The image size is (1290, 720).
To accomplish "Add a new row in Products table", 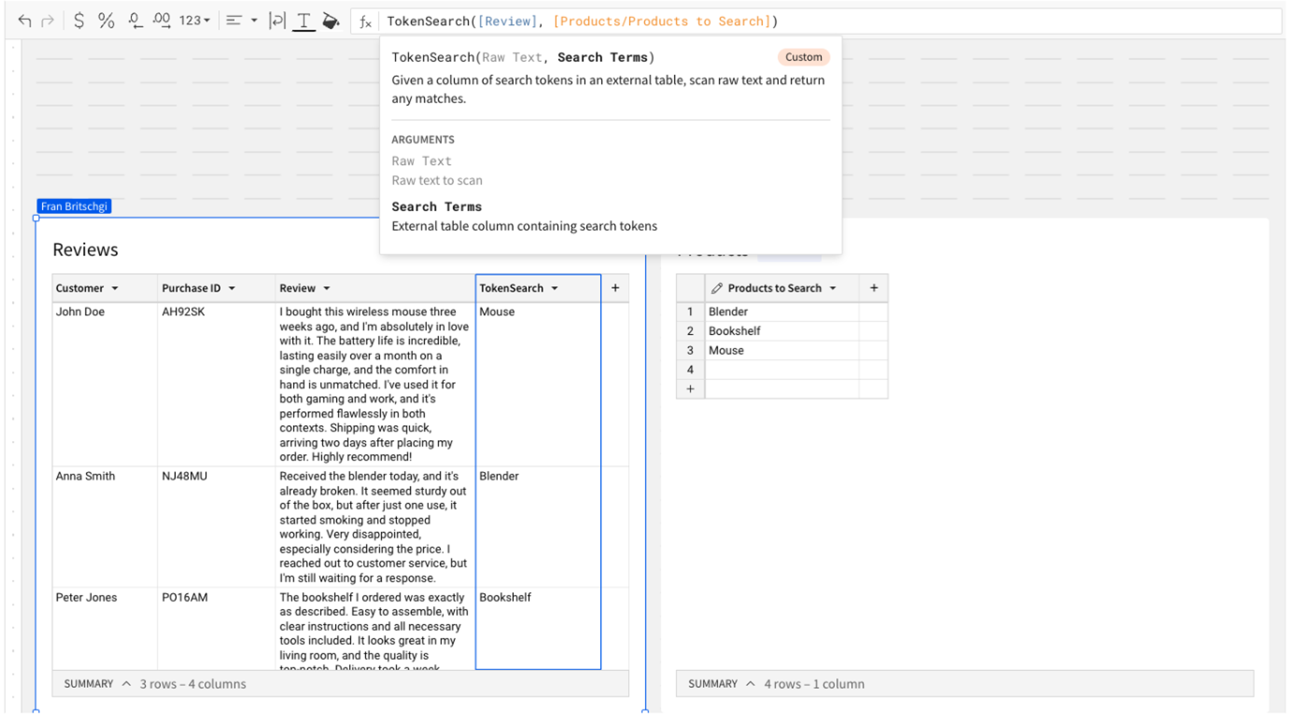I will pos(690,389).
